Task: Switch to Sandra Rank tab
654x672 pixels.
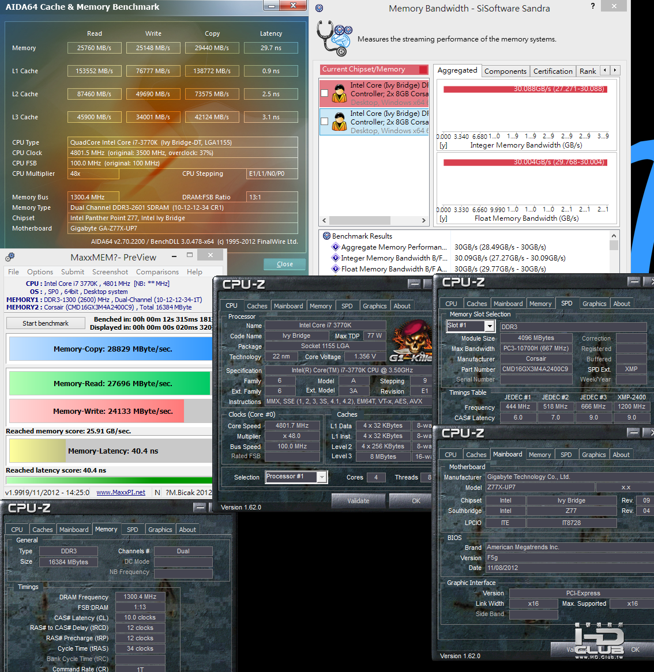Action: pyautogui.click(x=588, y=71)
